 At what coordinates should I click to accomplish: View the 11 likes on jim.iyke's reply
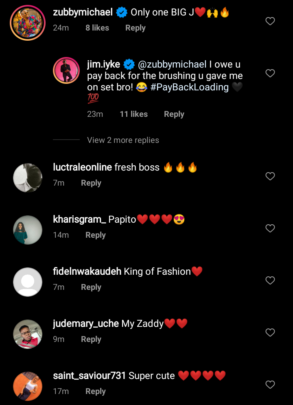click(133, 114)
